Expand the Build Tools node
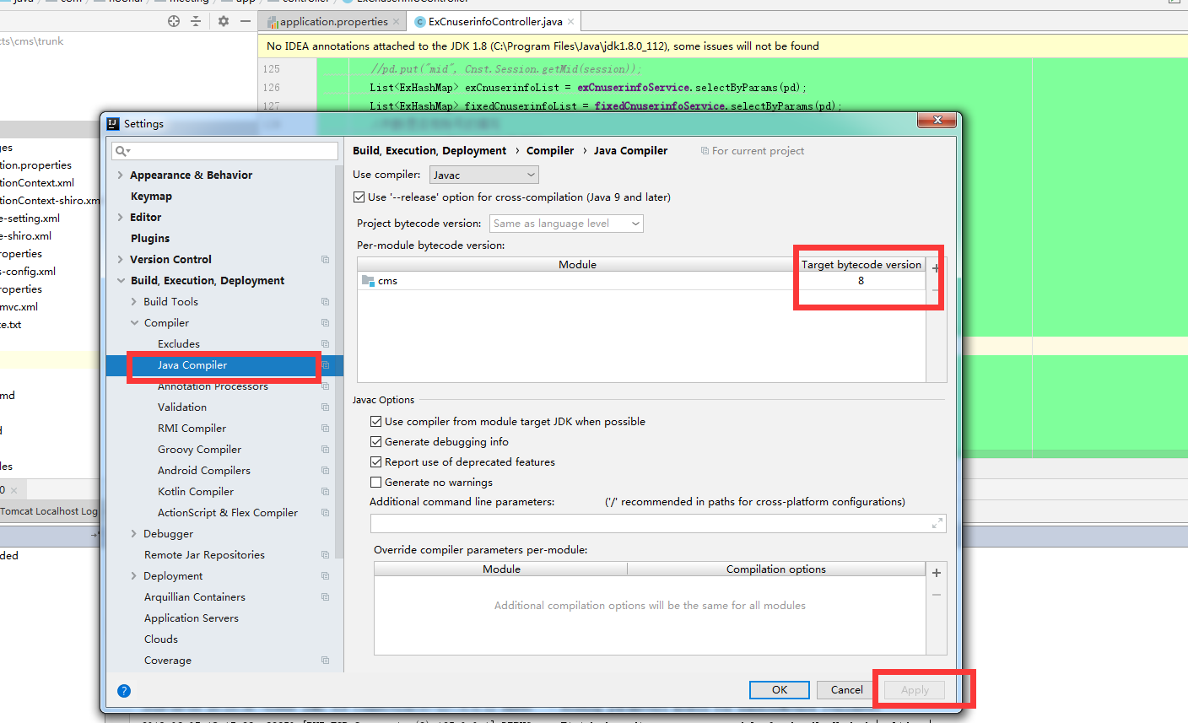Screen dimensions: 1188x723 pos(134,302)
